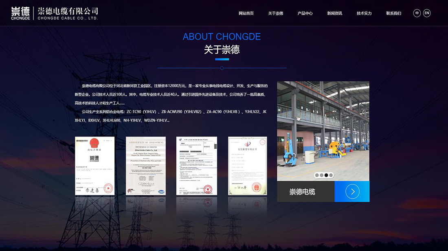Image resolution: width=448 pixels, height=251 pixels.
Task: Open the Certificate of Assessment thumbnail
Action: (146, 166)
